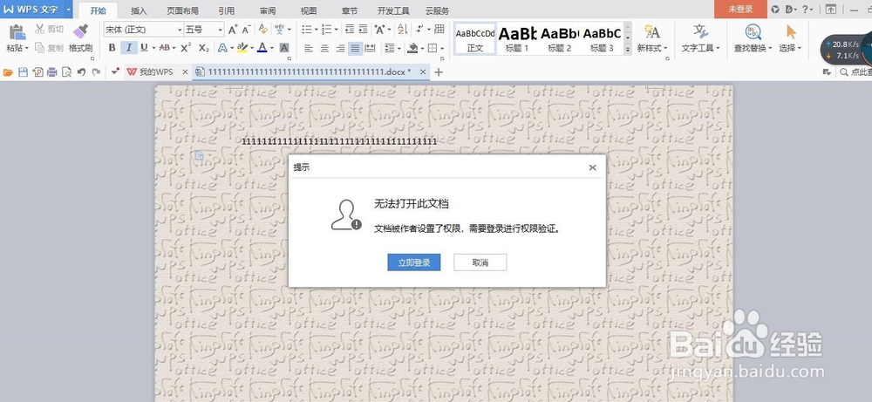Expand the New Style (新样式) dropdown
Image resolution: width=872 pixels, height=402 pixels.
[665, 48]
